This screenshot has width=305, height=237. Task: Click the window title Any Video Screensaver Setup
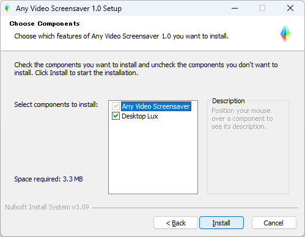(69, 9)
